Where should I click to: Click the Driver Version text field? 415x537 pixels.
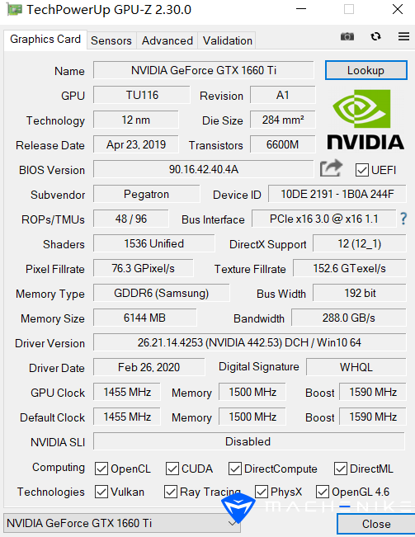coord(250,342)
